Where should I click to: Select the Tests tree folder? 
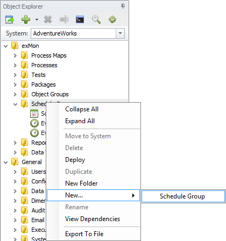coord(38,75)
